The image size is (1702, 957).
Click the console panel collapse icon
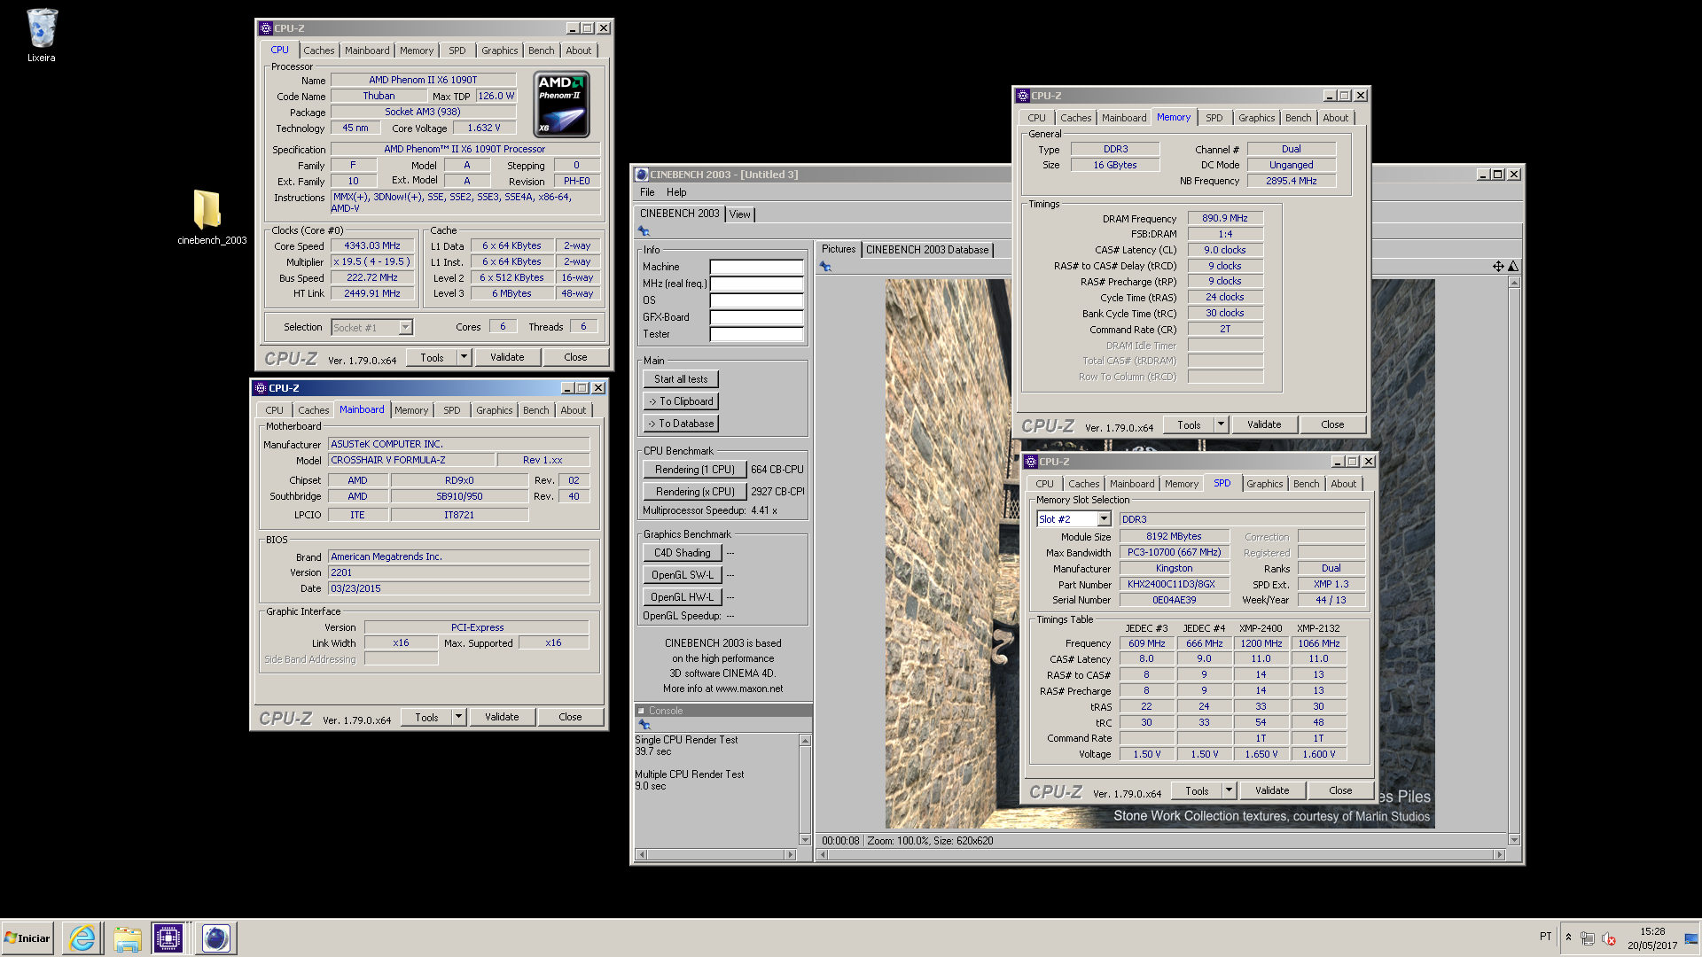coord(641,711)
